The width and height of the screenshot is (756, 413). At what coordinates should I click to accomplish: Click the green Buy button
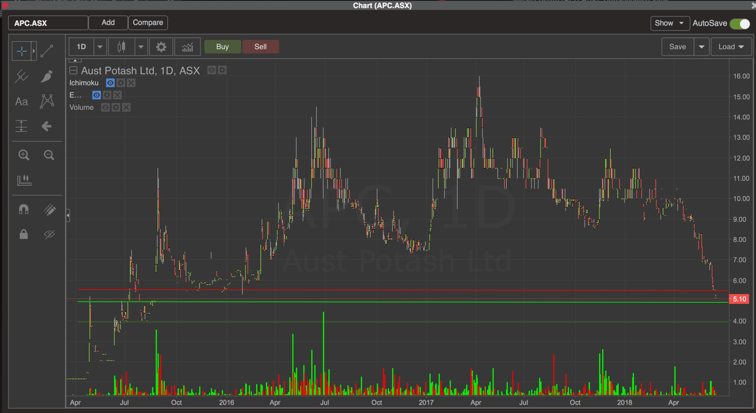coord(222,47)
